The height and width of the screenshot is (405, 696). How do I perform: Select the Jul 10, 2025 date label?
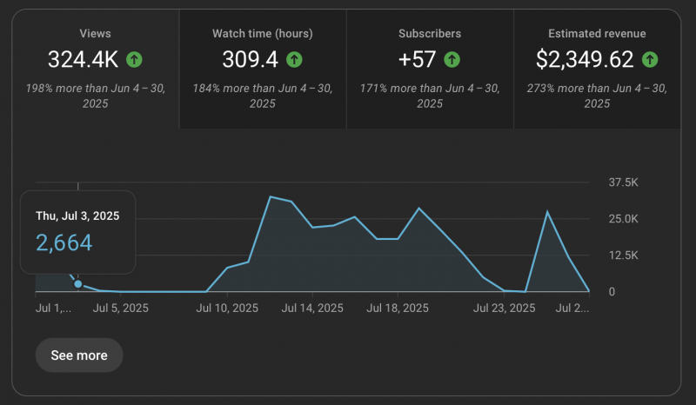[x=227, y=308]
